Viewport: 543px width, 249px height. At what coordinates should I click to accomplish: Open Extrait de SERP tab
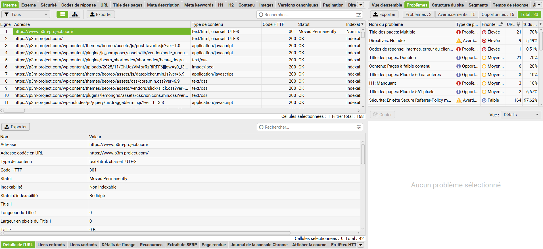(x=182, y=245)
